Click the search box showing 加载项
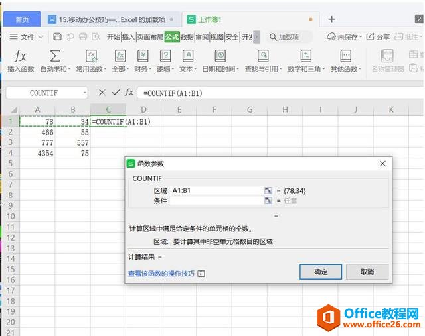425x336 pixels. click(290, 37)
